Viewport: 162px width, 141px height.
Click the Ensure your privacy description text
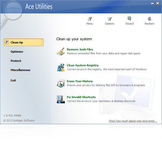pyautogui.click(x=106, y=85)
